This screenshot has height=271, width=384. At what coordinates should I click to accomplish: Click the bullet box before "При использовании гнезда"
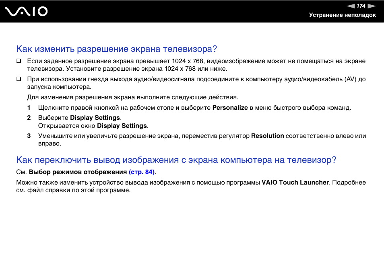point(19,80)
